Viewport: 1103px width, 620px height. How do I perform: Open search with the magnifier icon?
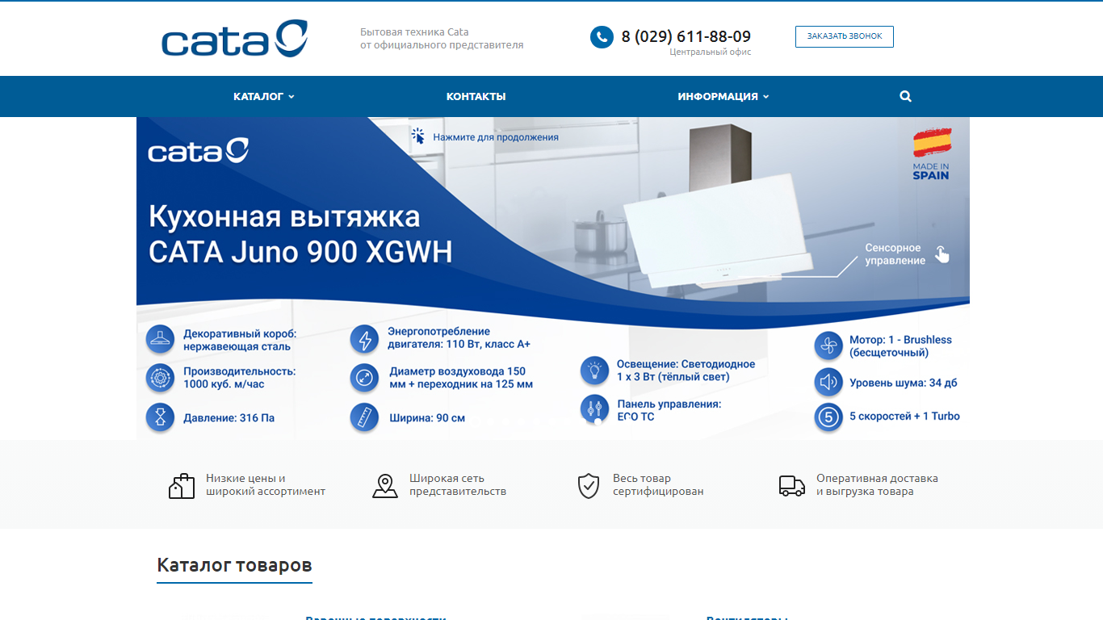[905, 96]
